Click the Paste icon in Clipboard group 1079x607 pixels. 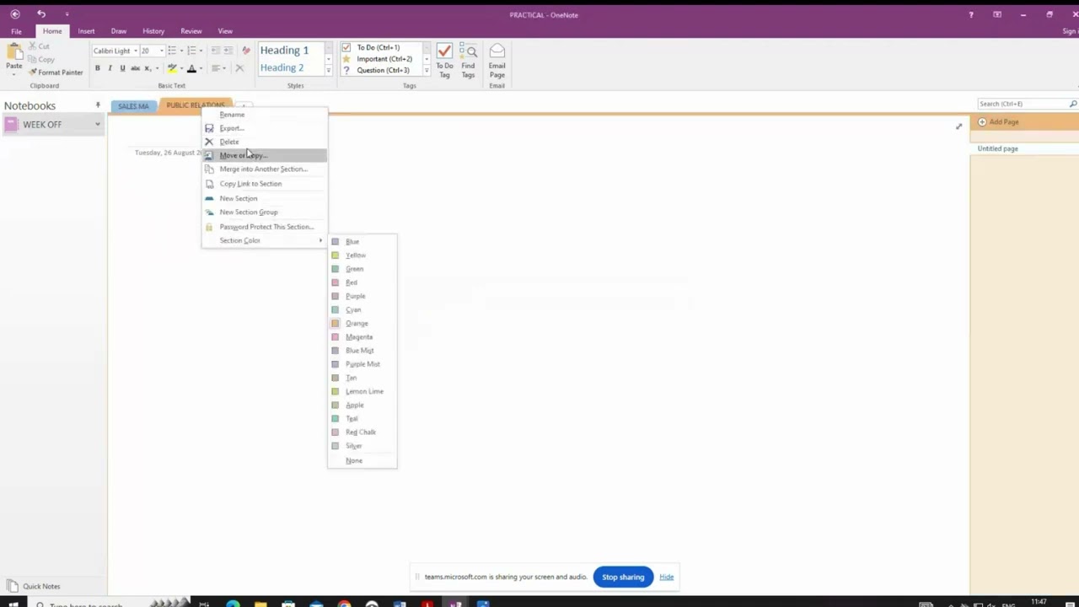(14, 52)
